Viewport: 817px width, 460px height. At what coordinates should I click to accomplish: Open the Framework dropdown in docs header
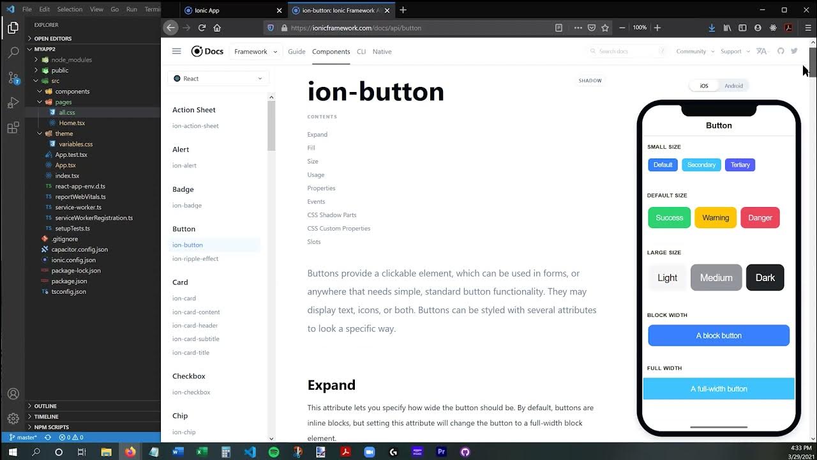coord(255,52)
